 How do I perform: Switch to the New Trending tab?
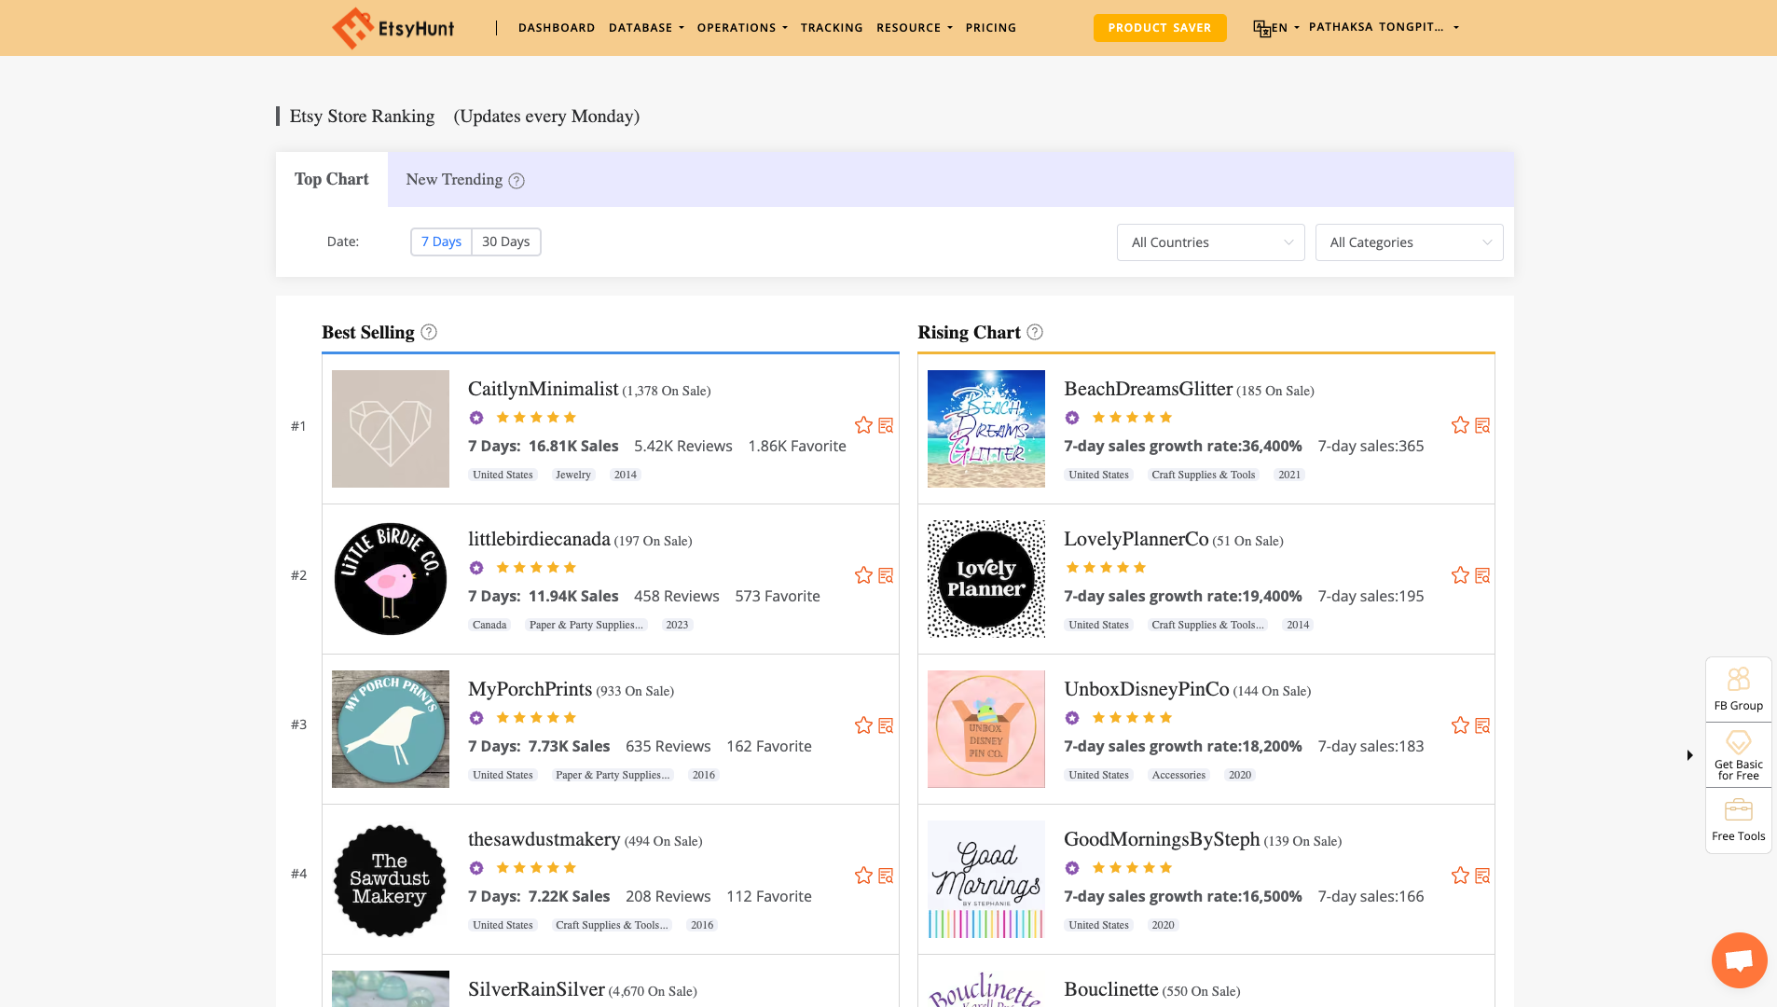[455, 179]
